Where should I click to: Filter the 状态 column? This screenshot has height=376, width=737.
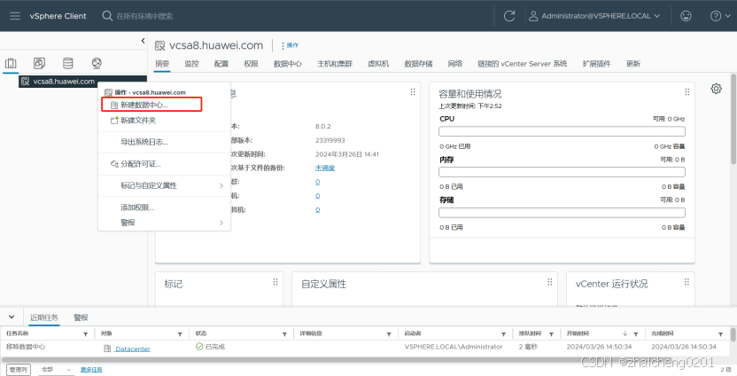[x=284, y=334]
